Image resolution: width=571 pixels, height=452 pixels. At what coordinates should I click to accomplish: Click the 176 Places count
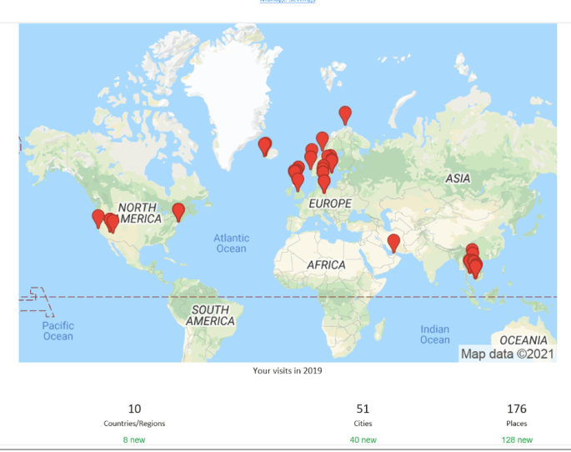tap(517, 409)
